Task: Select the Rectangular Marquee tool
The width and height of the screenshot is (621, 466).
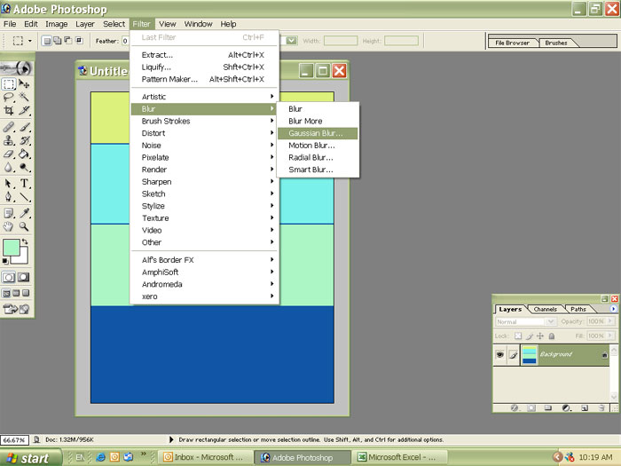Action: [x=9, y=84]
